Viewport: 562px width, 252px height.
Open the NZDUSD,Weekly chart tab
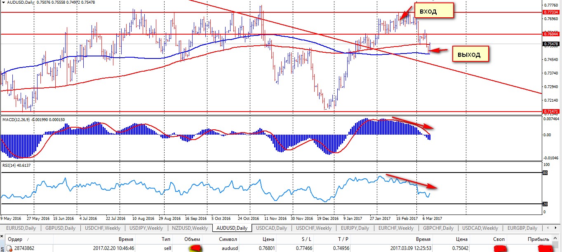point(189,228)
